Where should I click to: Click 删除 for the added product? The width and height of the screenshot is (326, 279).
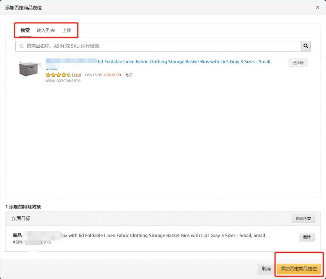tap(307, 237)
